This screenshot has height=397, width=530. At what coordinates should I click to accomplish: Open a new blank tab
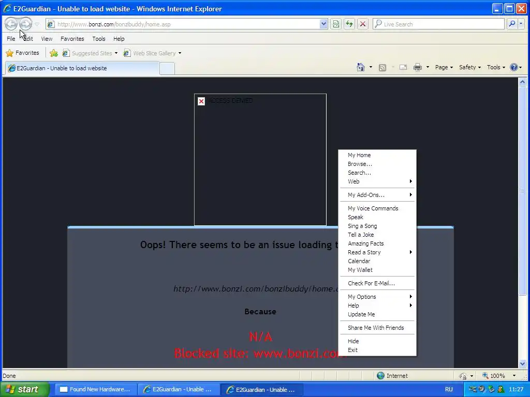[167, 69]
